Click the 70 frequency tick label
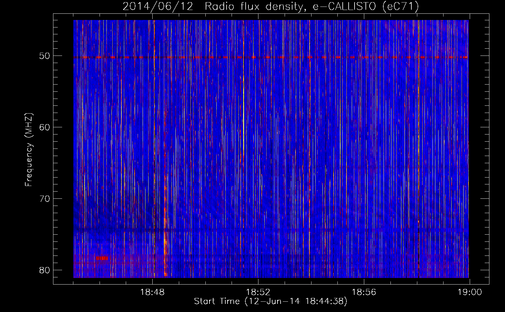 pos(45,199)
